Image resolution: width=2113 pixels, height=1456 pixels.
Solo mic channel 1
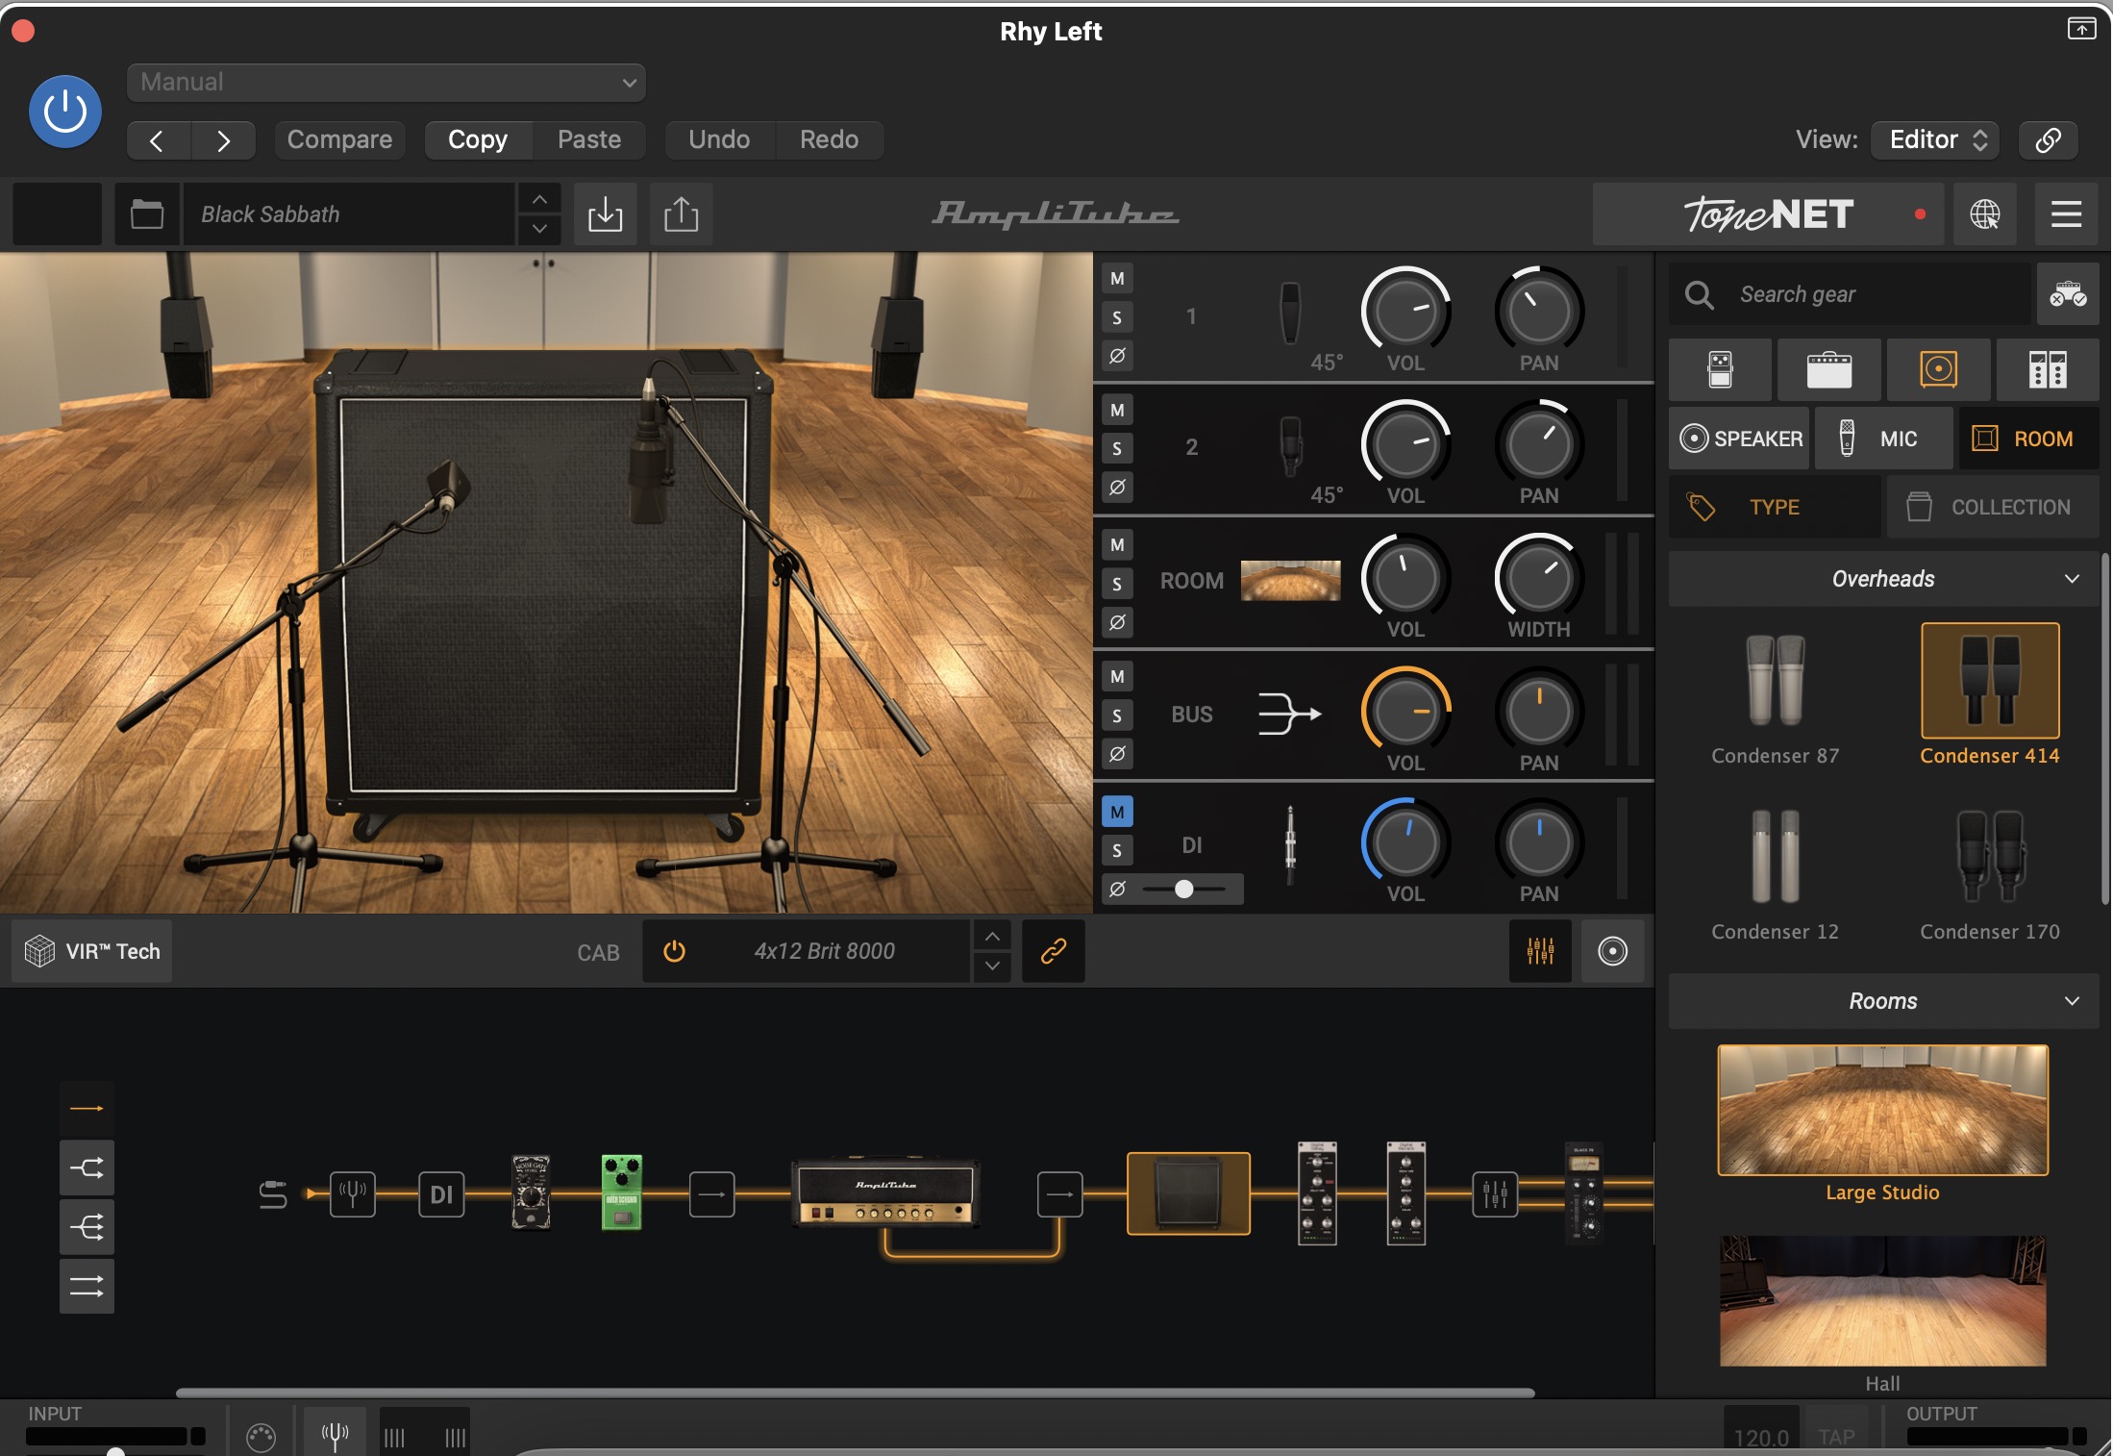point(1117,317)
